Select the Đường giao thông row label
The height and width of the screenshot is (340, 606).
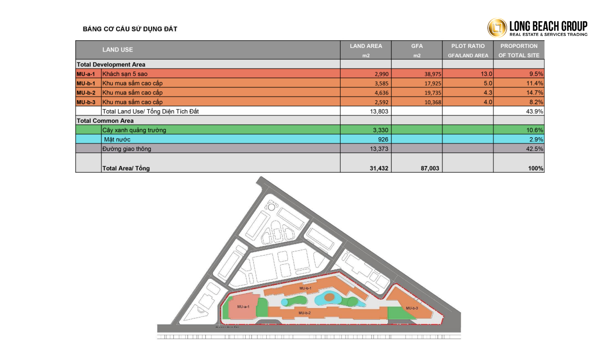[127, 149]
